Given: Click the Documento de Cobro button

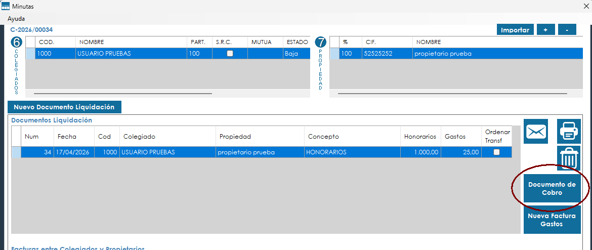Looking at the screenshot, I should pyautogui.click(x=552, y=189).
